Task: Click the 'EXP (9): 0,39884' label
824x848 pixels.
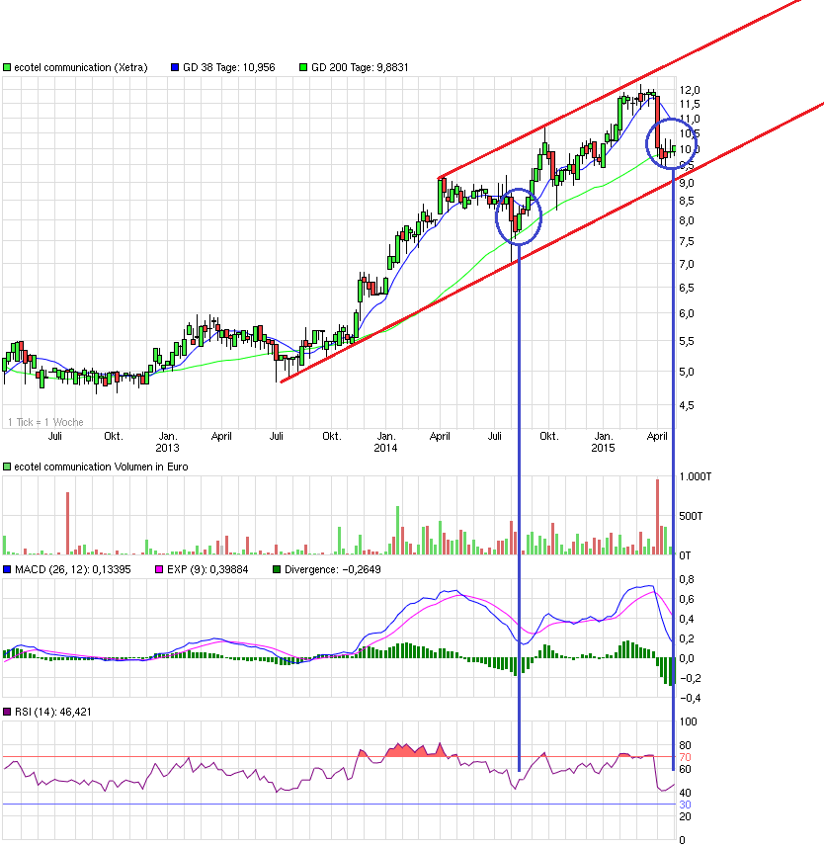Action: pos(207,569)
